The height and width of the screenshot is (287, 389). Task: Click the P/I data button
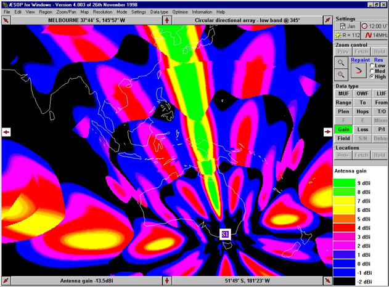(x=380, y=129)
